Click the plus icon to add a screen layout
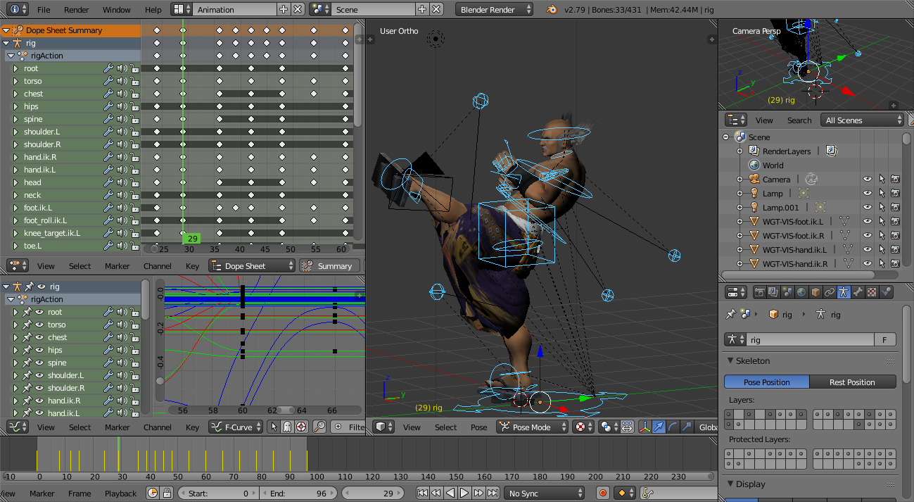 [x=284, y=10]
